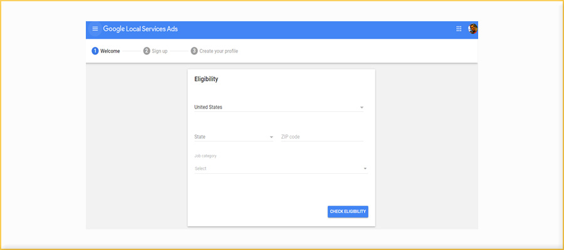564x250 pixels.
Task: Click the Google Local Services Ads title
Action: (140, 29)
